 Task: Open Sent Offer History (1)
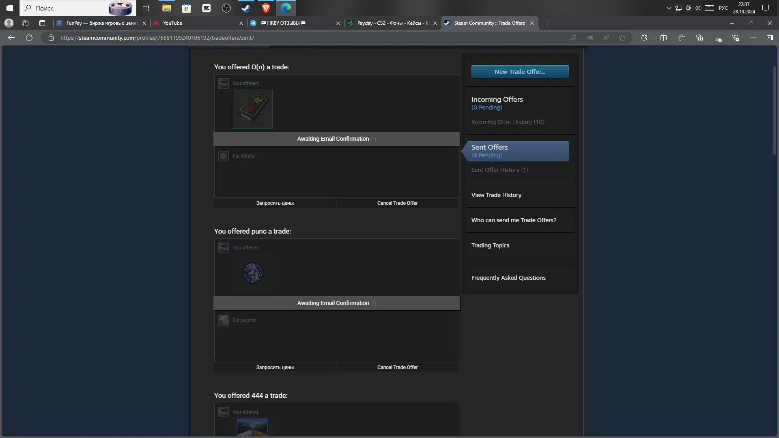(x=499, y=170)
